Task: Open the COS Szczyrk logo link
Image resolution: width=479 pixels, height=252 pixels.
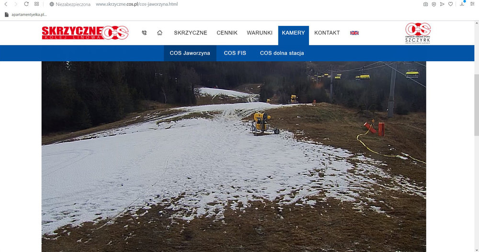Action: tap(418, 33)
